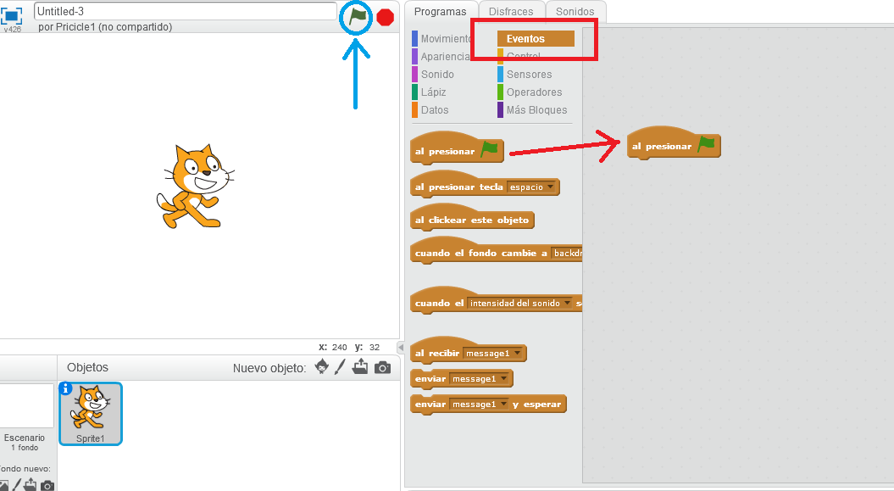
Task: Stop the project with the red stop button
Action: [386, 18]
